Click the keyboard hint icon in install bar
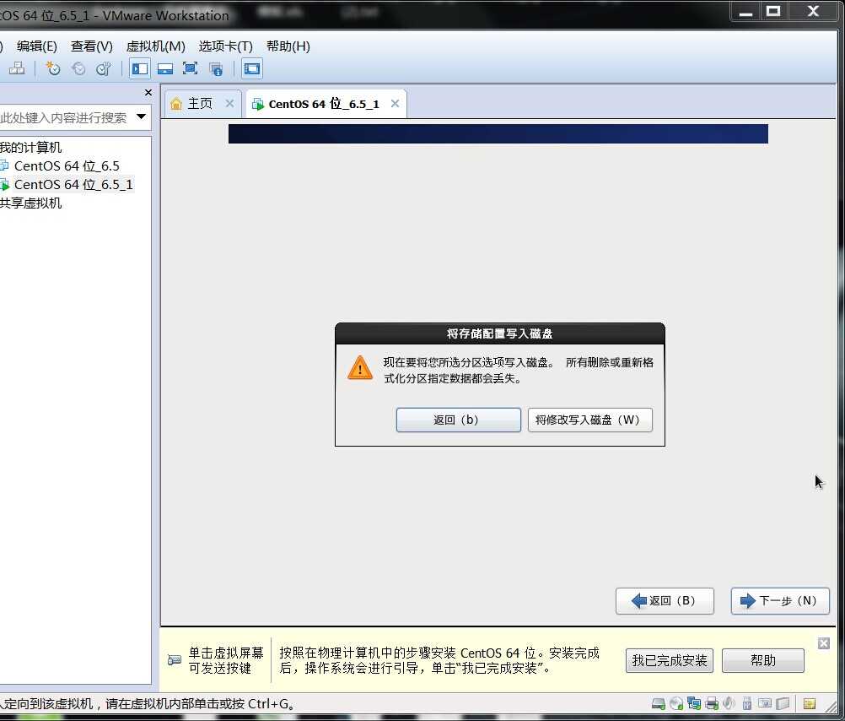This screenshot has height=721, width=845. click(x=174, y=660)
